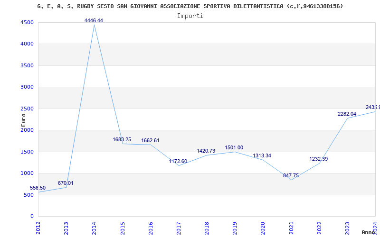The width and height of the screenshot is (380, 237).
Task: Click the 2019 x-axis year label
Action: pyautogui.click(x=235, y=228)
